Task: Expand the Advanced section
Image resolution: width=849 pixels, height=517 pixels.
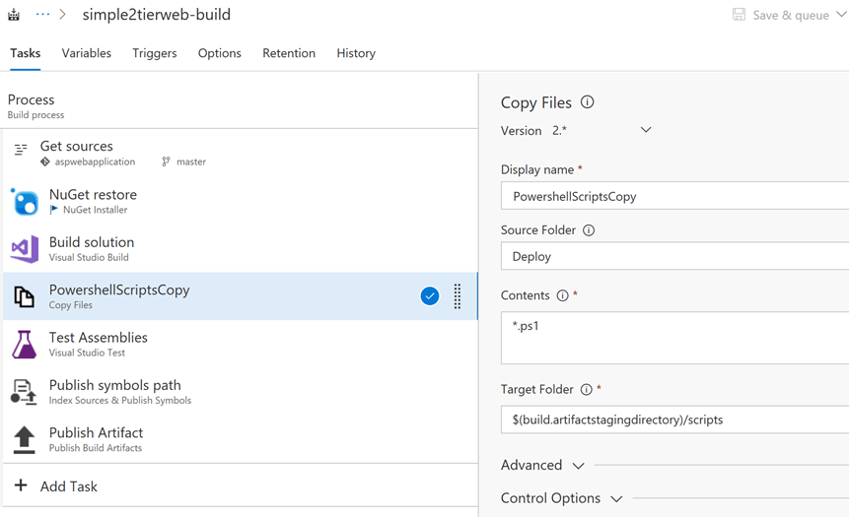Action: coord(542,465)
